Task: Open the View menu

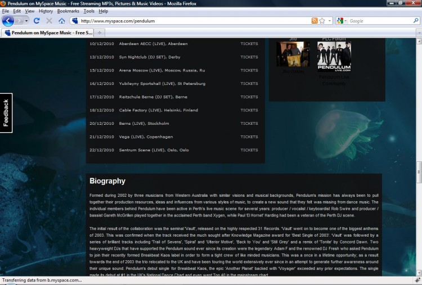Action: [30, 11]
